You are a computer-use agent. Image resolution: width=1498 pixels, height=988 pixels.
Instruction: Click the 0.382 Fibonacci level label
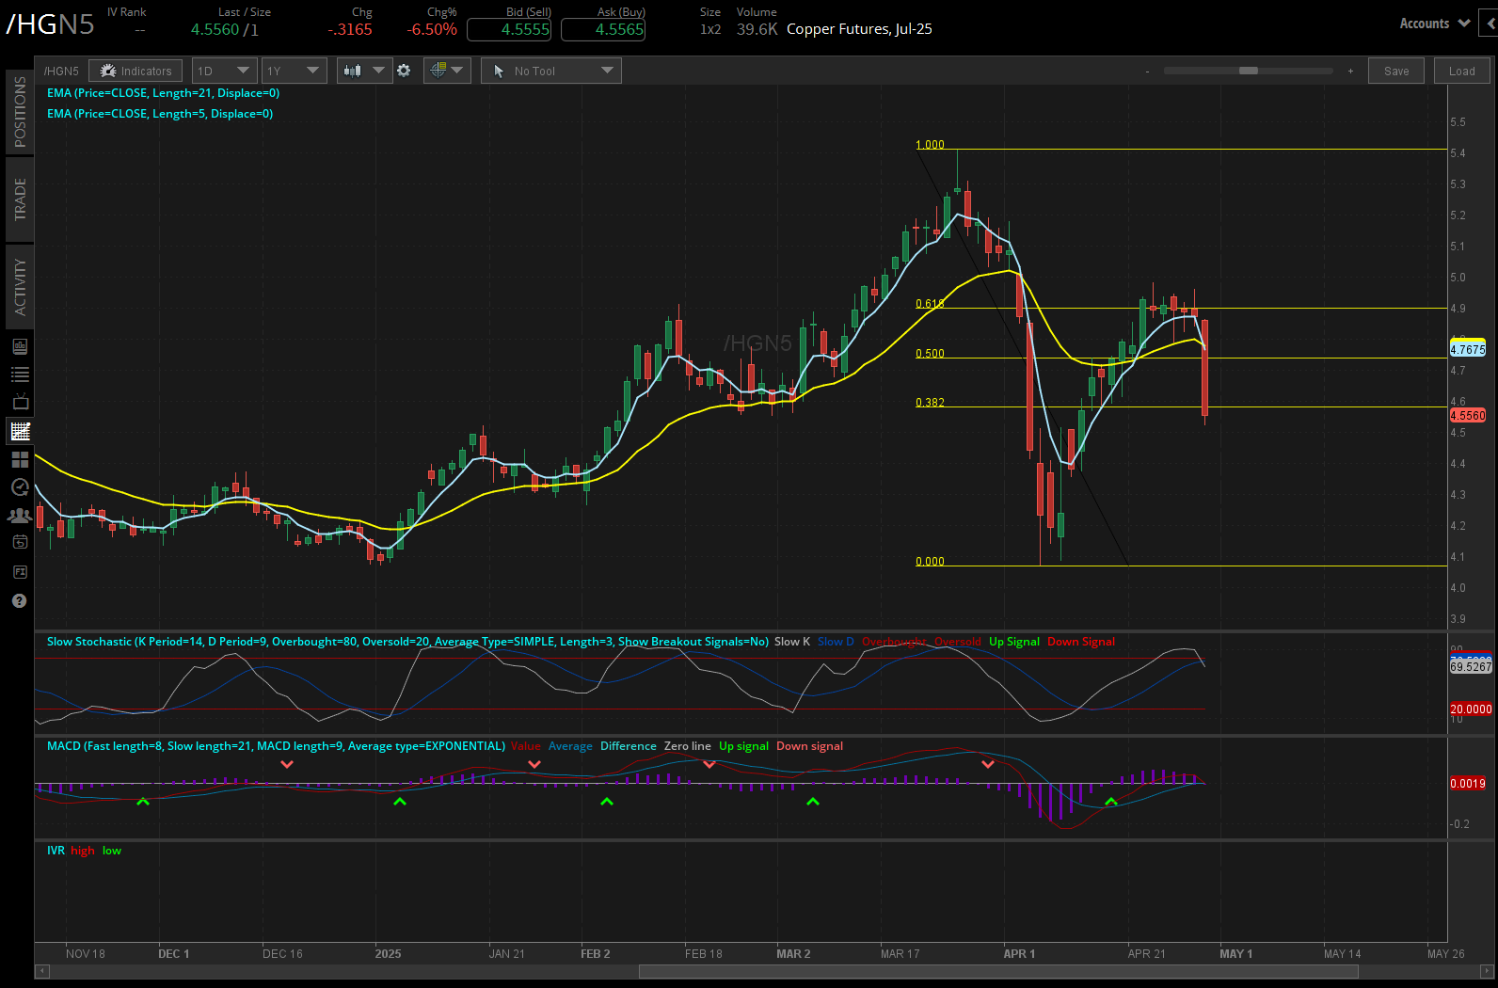(x=930, y=403)
